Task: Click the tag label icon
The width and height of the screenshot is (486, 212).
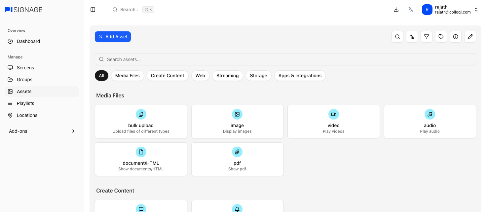Action: (x=441, y=37)
